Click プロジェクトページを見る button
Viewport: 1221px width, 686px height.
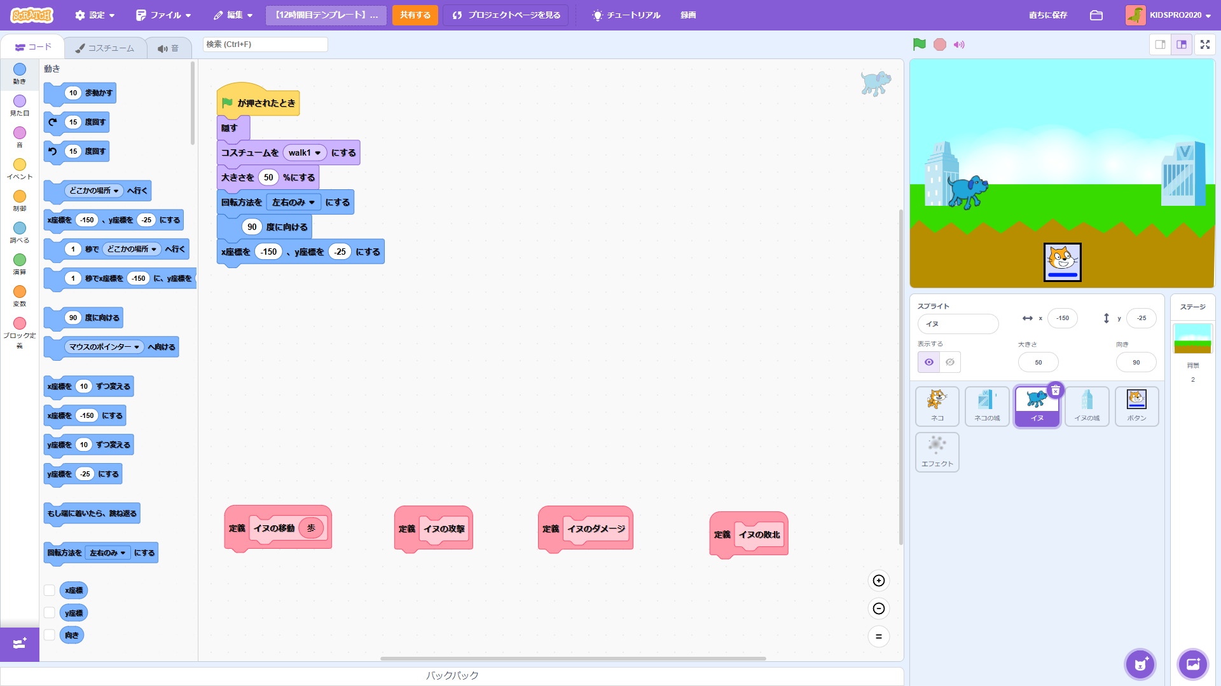(x=506, y=15)
